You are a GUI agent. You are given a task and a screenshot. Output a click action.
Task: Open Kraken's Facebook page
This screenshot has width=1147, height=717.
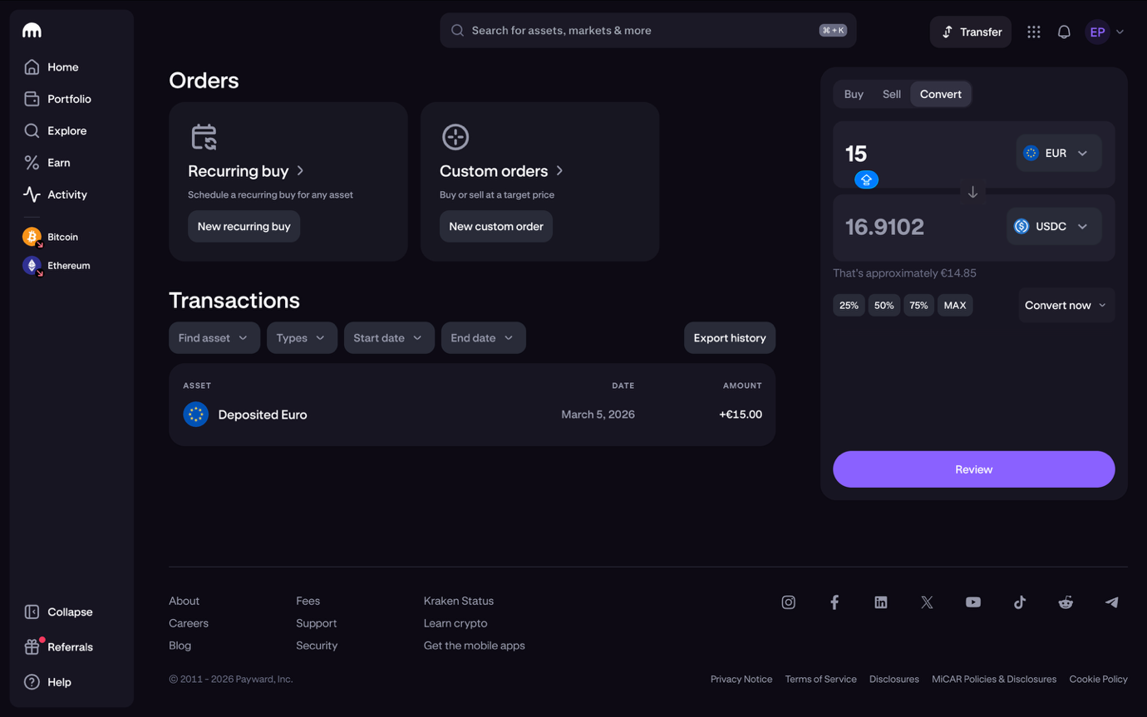(x=834, y=602)
